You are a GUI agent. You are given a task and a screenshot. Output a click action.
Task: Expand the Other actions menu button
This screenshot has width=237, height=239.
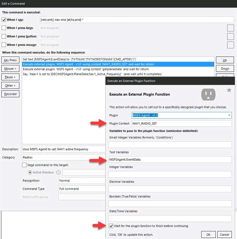pyautogui.click(x=10, y=85)
